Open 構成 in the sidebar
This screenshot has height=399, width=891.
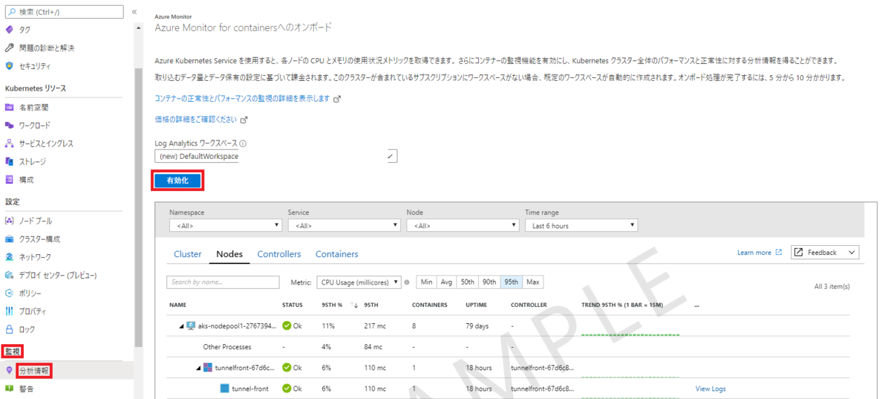(x=26, y=179)
